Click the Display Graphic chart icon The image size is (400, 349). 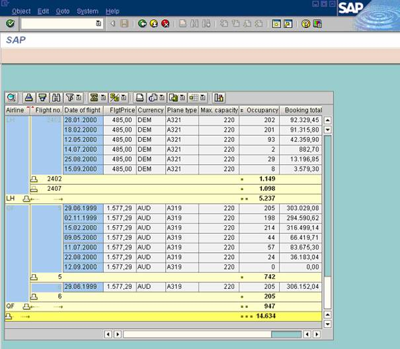coord(219,97)
